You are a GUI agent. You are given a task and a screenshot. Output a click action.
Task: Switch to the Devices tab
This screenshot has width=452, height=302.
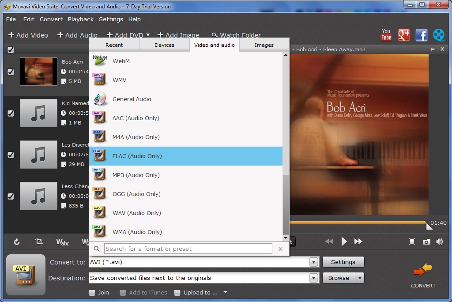click(164, 45)
